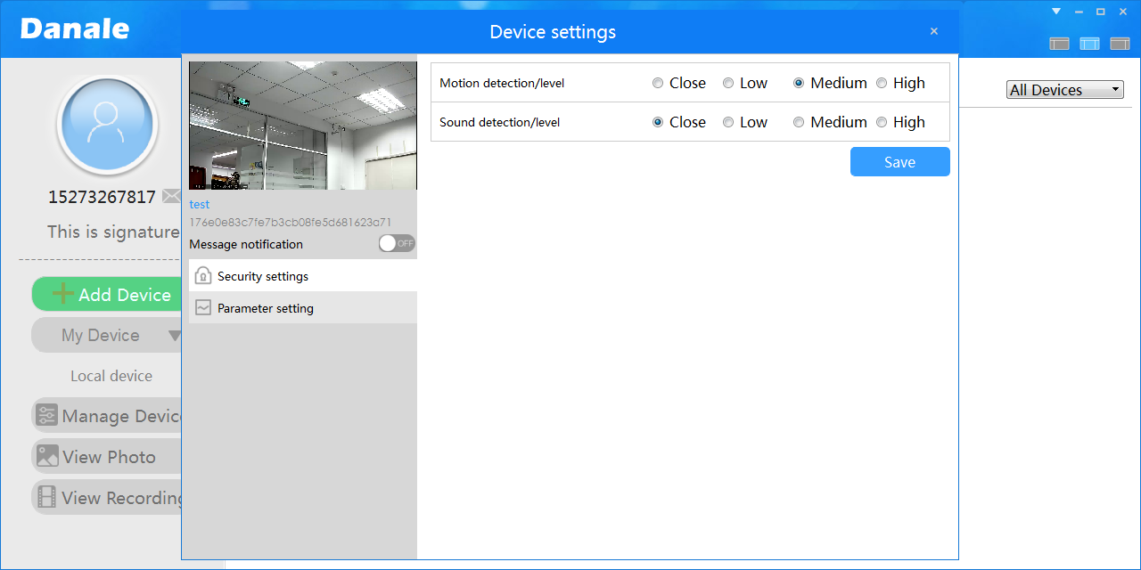The height and width of the screenshot is (570, 1141).
Task: Open the All Devices dropdown
Action: pyautogui.click(x=1064, y=90)
